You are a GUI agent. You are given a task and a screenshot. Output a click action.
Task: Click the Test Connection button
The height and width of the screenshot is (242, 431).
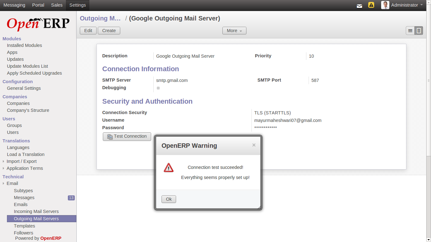pos(127,136)
